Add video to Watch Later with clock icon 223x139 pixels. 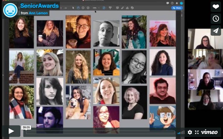click(215, 19)
